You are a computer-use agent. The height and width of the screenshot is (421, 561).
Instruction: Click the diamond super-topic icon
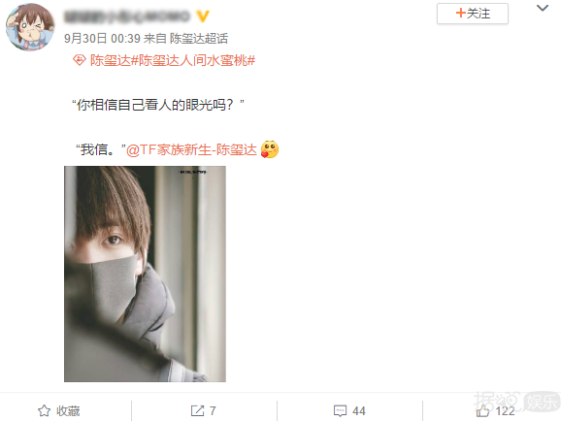(x=80, y=60)
